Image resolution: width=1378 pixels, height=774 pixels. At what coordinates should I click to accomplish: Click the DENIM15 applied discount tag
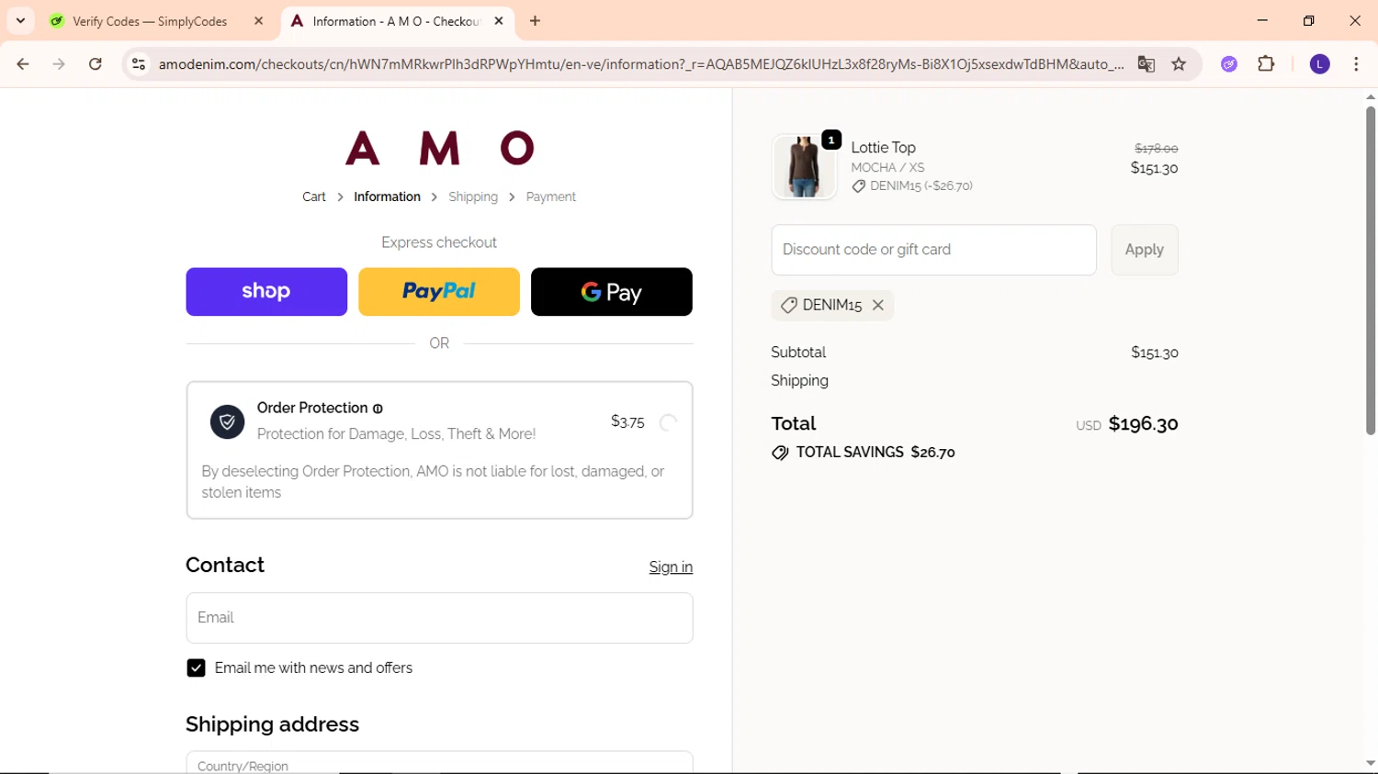(832, 306)
